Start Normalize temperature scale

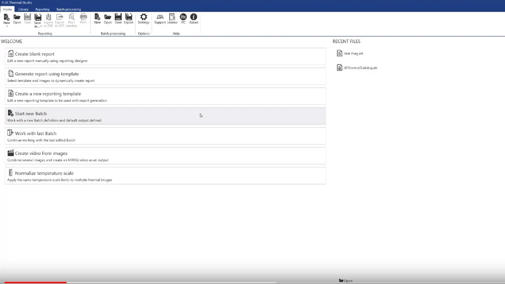[x=165, y=175]
